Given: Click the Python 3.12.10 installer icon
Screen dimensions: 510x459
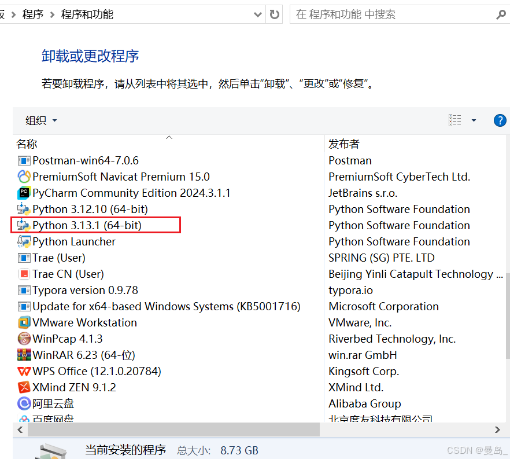Looking at the screenshot, I should (x=24, y=210).
